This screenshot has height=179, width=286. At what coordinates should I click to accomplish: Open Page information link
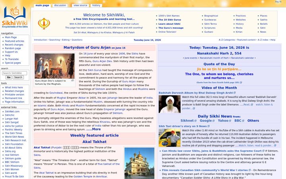click(x=15, y=102)
